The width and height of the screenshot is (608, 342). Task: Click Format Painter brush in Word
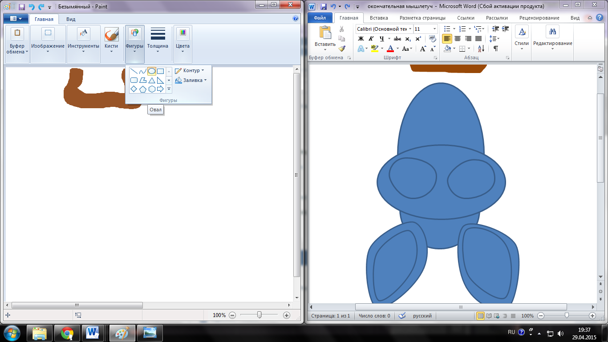tap(342, 49)
